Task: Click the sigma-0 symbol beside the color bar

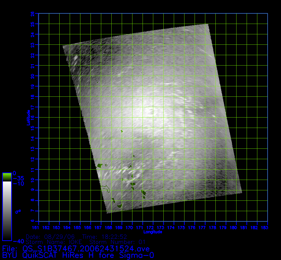Action: (18, 211)
